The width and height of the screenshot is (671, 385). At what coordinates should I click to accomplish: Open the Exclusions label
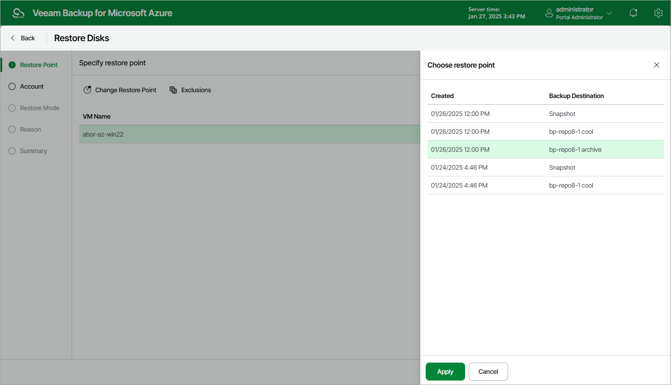(196, 90)
